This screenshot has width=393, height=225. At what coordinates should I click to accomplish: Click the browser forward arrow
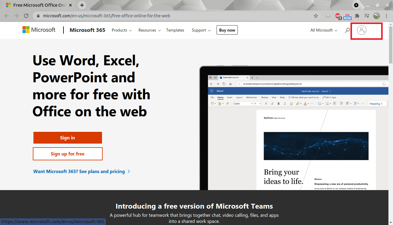point(16,16)
